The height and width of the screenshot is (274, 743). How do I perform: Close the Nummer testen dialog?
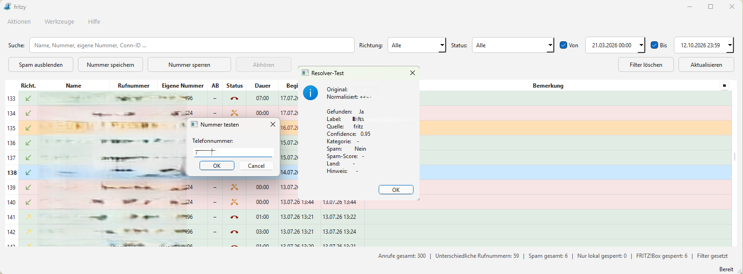[x=273, y=124]
